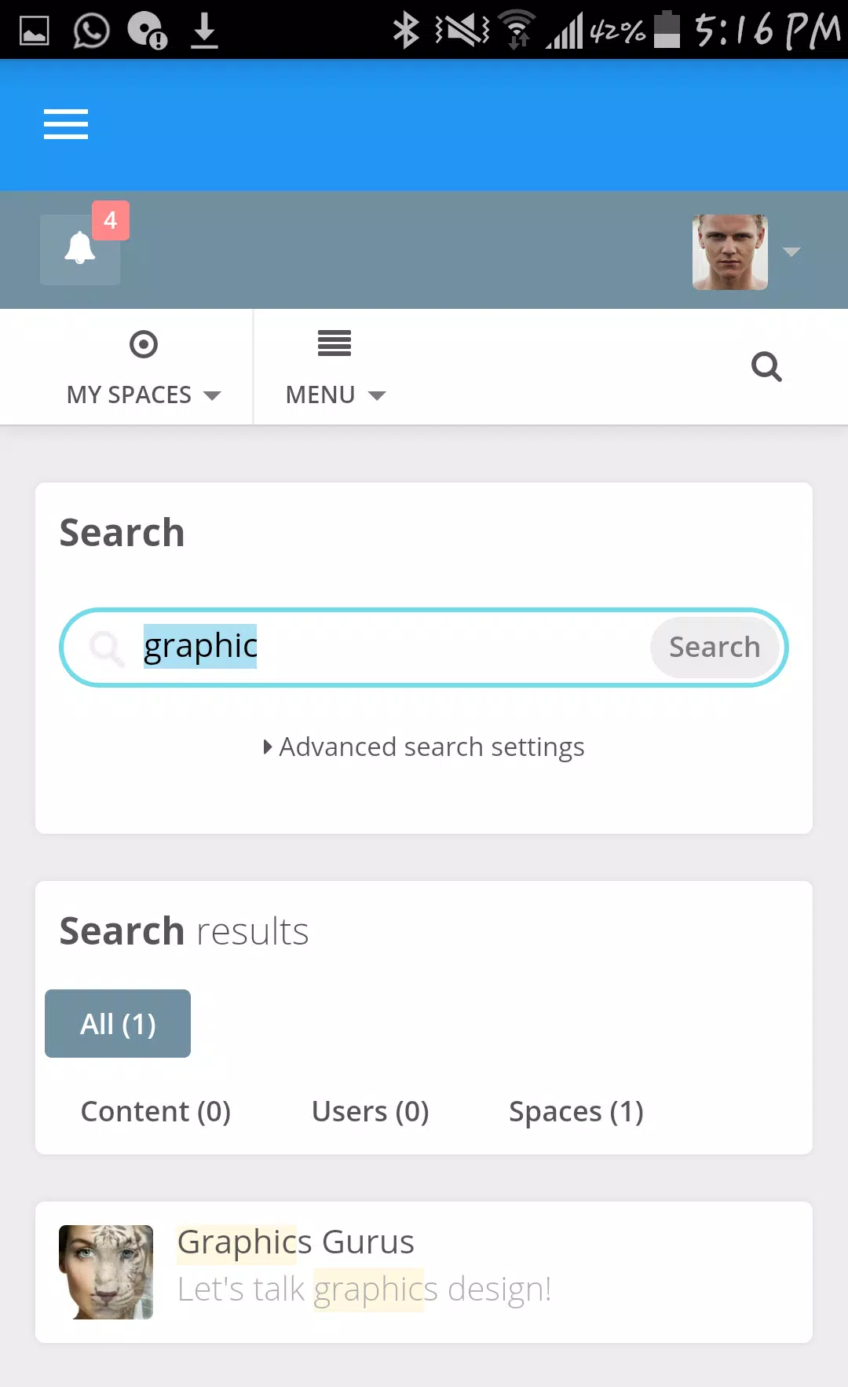The width and height of the screenshot is (848, 1387).
Task: Select the All (1) results tab
Action: coord(118,1023)
